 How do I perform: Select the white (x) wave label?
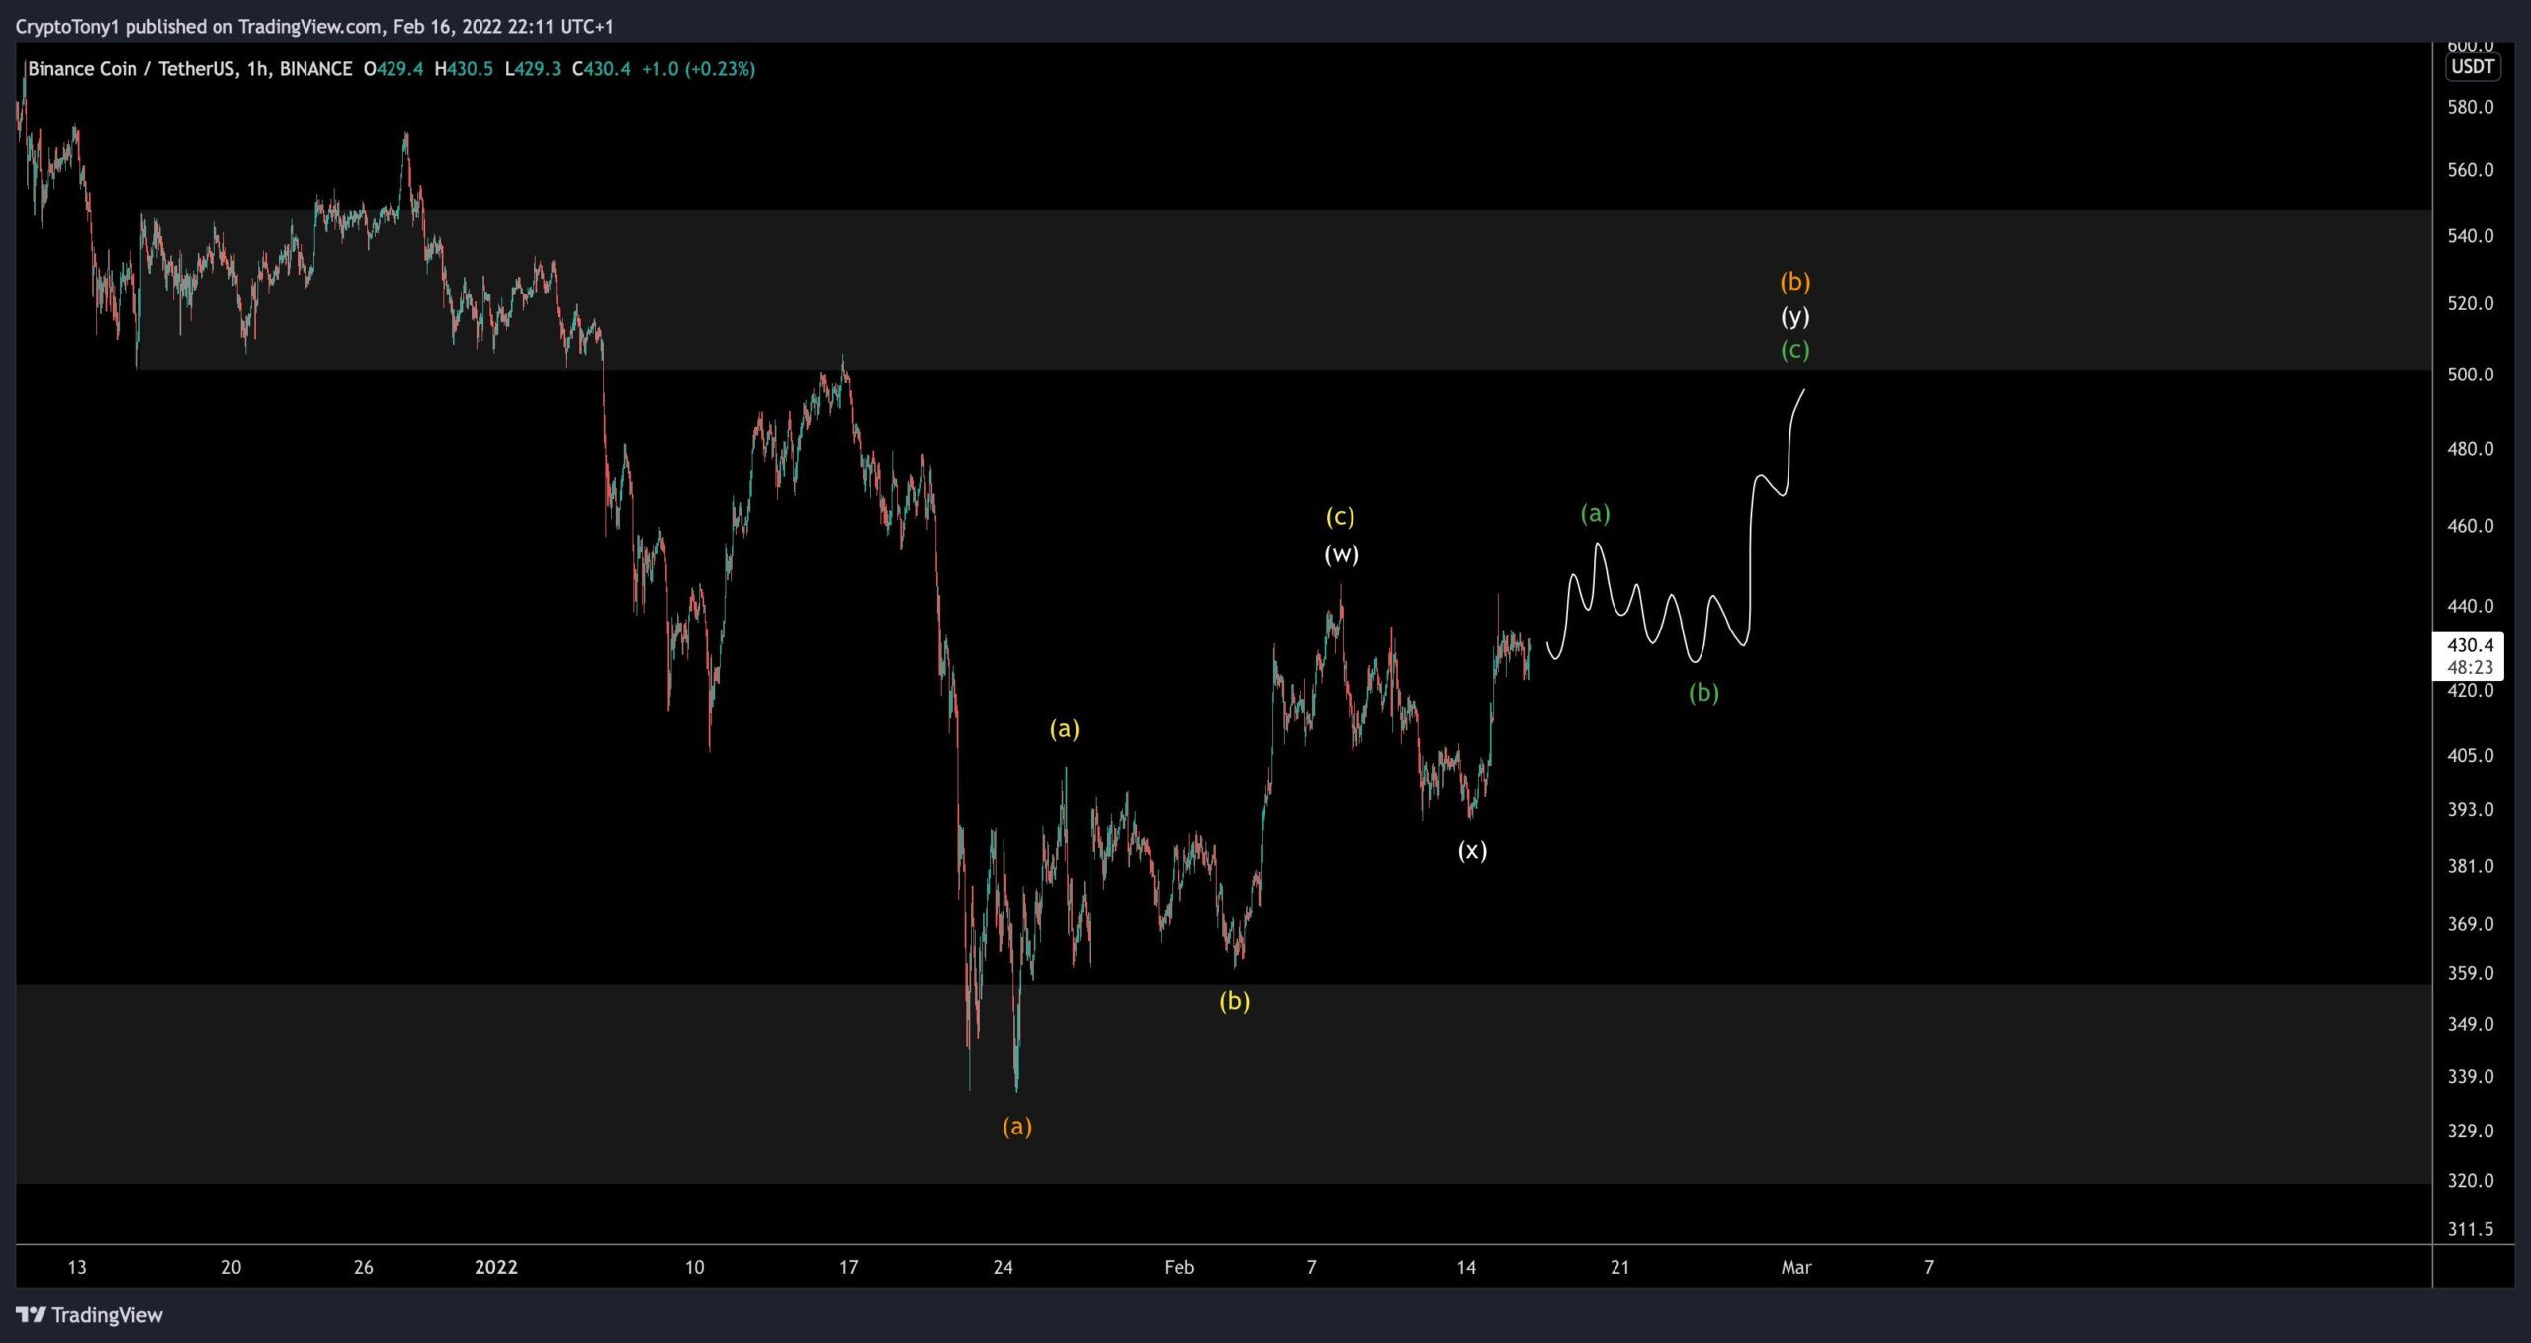(x=1471, y=849)
